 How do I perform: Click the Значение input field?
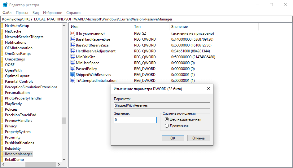(135, 120)
